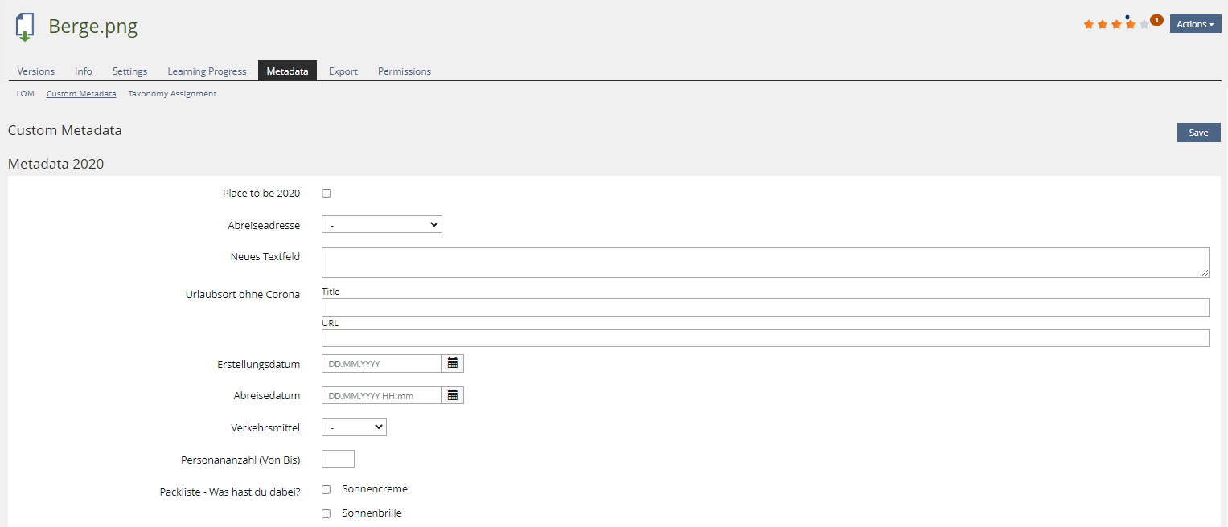Tick the Sonnenbrille checkbox
Image resolution: width=1228 pixels, height=527 pixels.
pyautogui.click(x=327, y=513)
